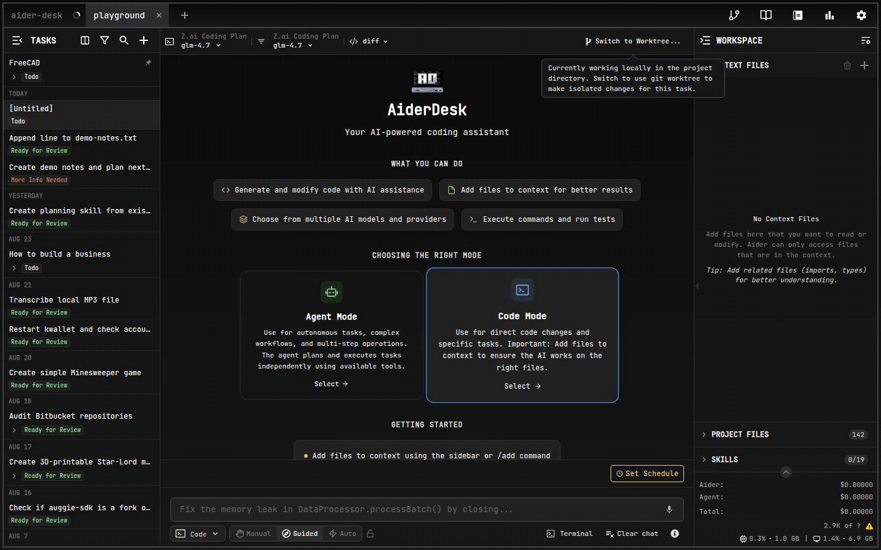
Task: Collapse the Tasks sidebar via its header icon
Action: coord(17,40)
